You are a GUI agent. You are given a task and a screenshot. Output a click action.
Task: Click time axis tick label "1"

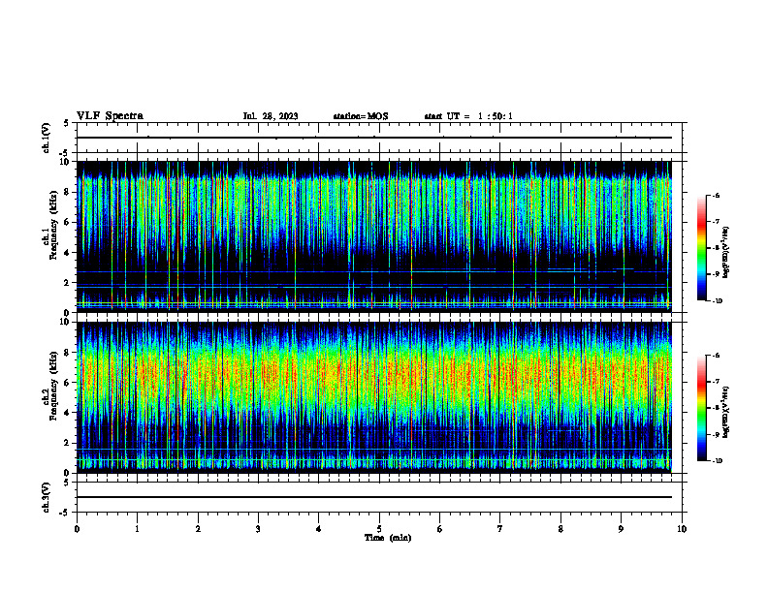tap(137, 529)
